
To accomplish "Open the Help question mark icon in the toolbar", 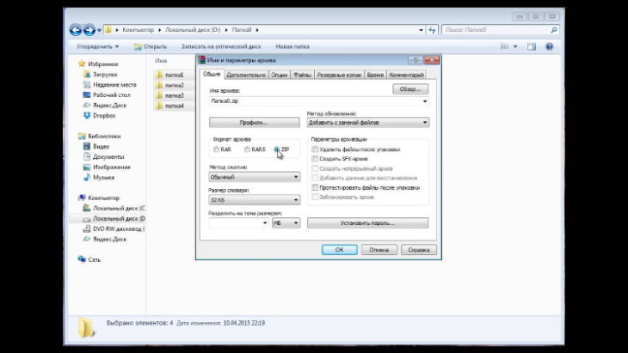I will pos(550,46).
